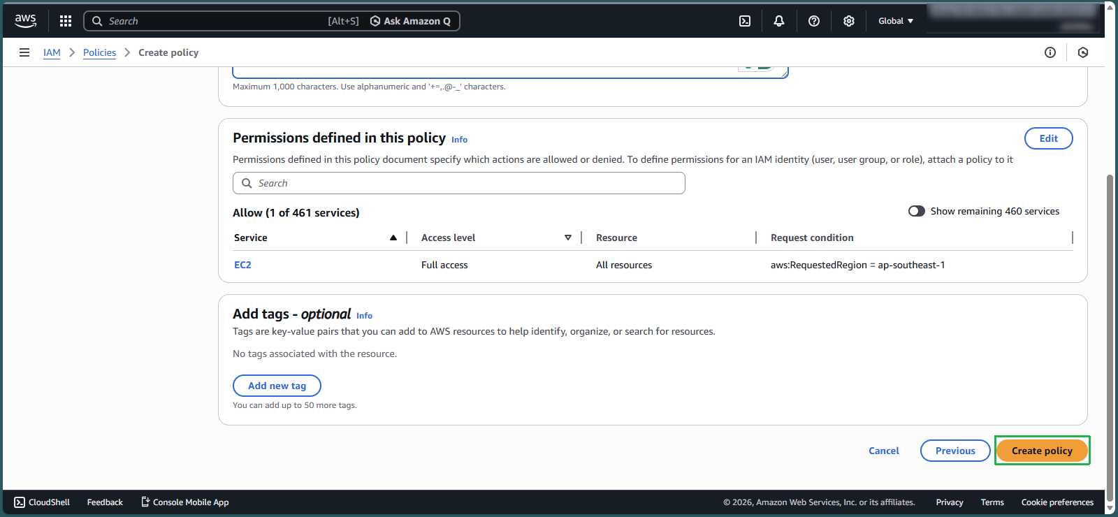This screenshot has height=517, width=1118.
Task: Open Console Mobile App link
Action: [x=184, y=502]
